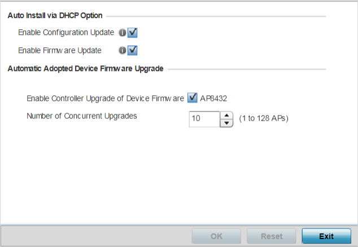The image size is (358, 247).
Task: Focus the Number of Concurrent Upgrades field
Action: (204, 119)
